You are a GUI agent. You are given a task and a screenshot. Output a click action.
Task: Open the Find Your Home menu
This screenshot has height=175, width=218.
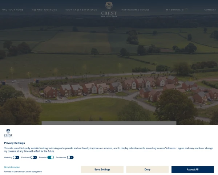coord(12,9)
